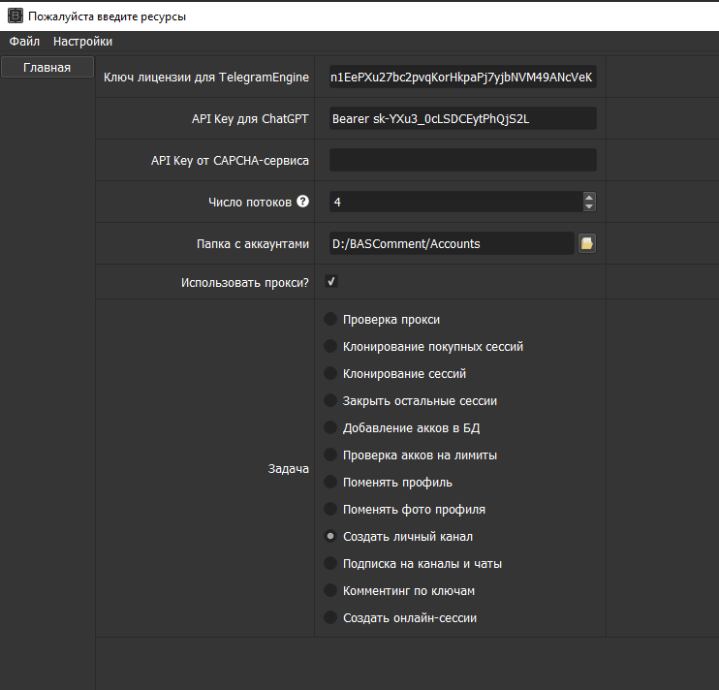Click the help question mark next to Число потоков
The width and height of the screenshot is (719, 690).
(302, 202)
